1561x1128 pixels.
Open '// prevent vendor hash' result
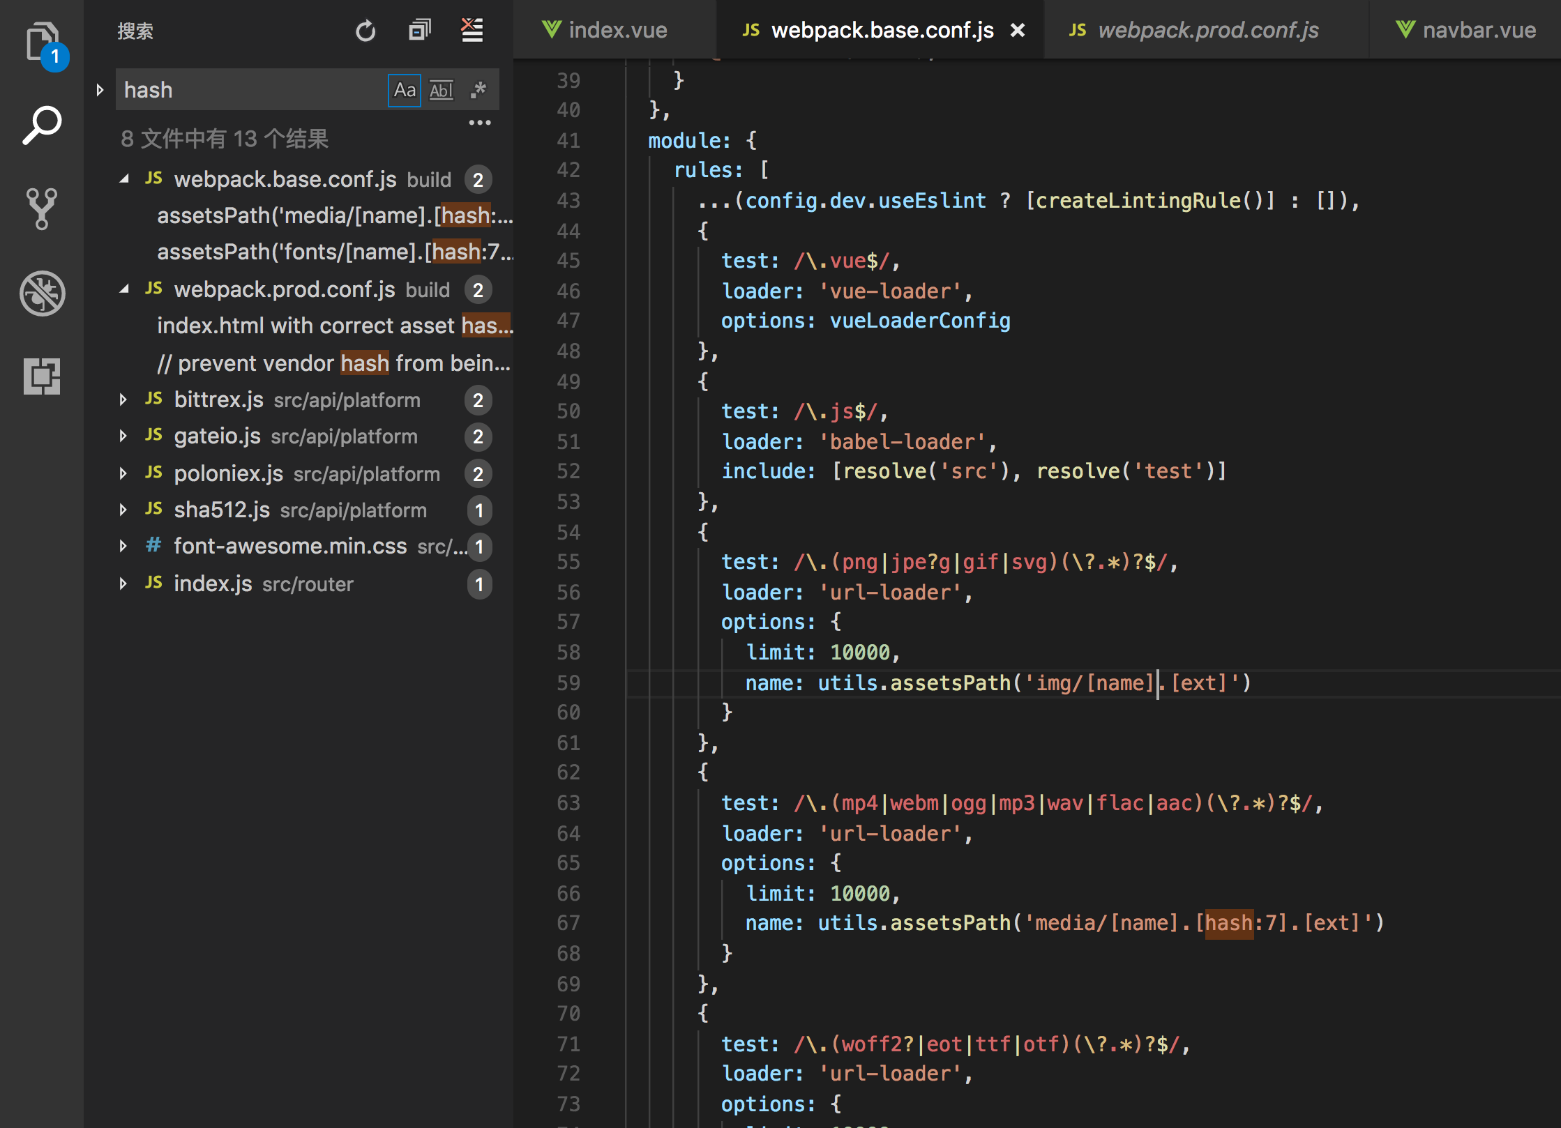[x=334, y=363]
